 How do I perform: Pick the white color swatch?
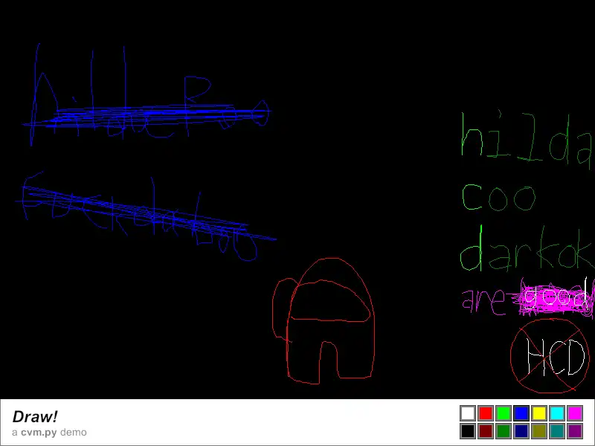pyautogui.click(x=468, y=413)
